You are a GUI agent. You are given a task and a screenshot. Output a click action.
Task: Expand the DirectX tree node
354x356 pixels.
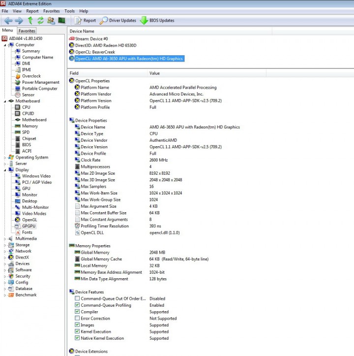[x=5, y=258]
